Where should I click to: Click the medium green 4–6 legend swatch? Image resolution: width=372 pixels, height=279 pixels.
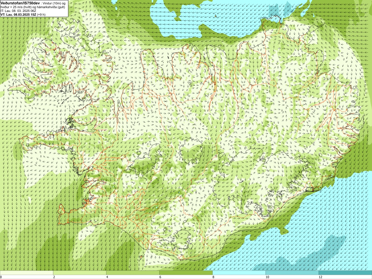(x=133, y=273)
